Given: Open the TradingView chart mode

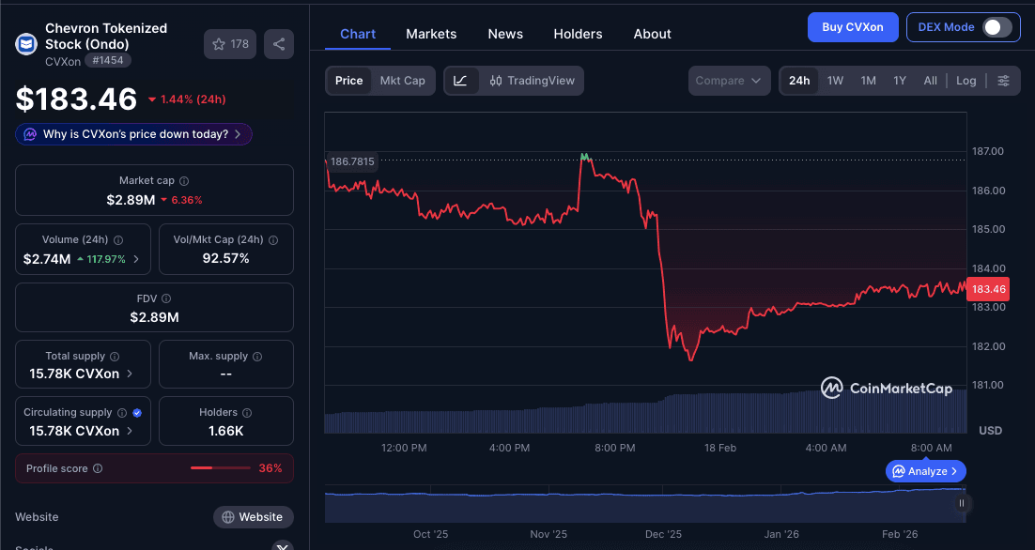Looking at the screenshot, I should tap(532, 81).
